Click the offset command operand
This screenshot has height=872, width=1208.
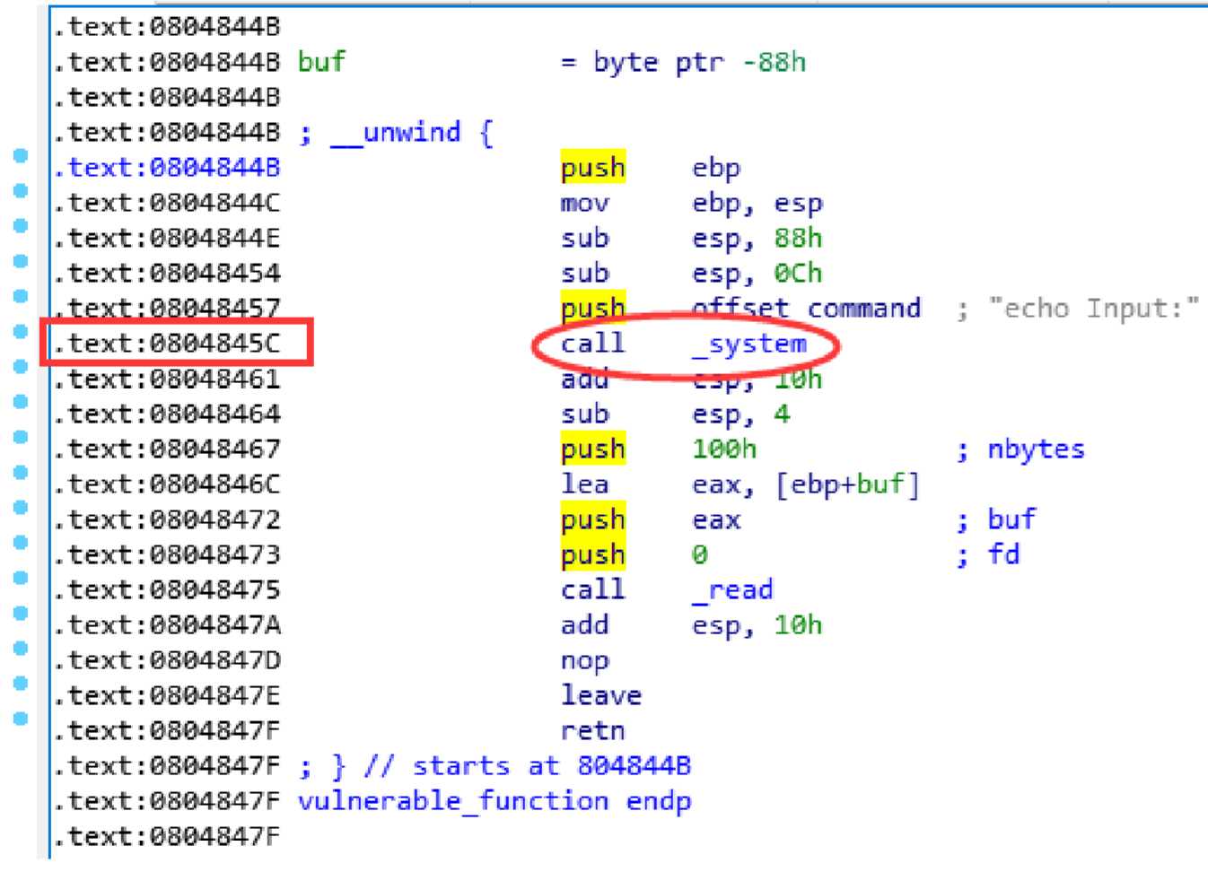pos(806,309)
